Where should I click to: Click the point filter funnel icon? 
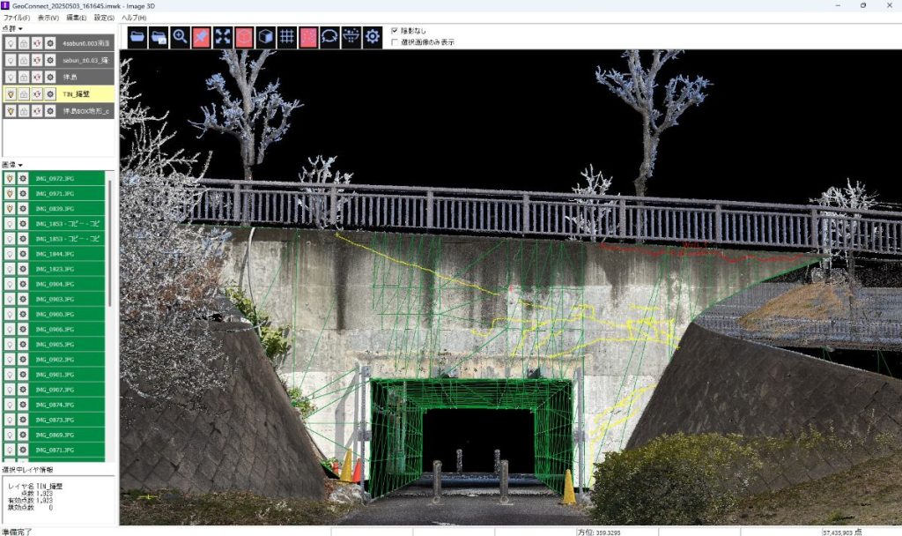[351, 37]
